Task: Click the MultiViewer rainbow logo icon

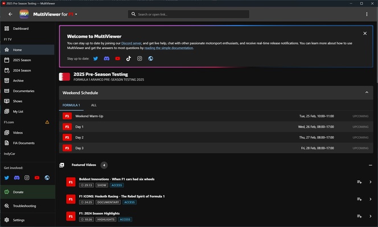Action: (24, 14)
